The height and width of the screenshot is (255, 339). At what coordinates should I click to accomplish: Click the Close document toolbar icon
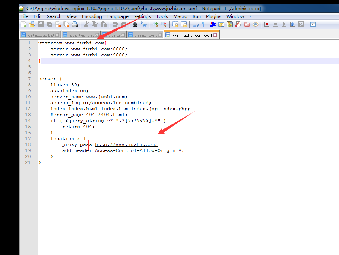(x=58, y=25)
